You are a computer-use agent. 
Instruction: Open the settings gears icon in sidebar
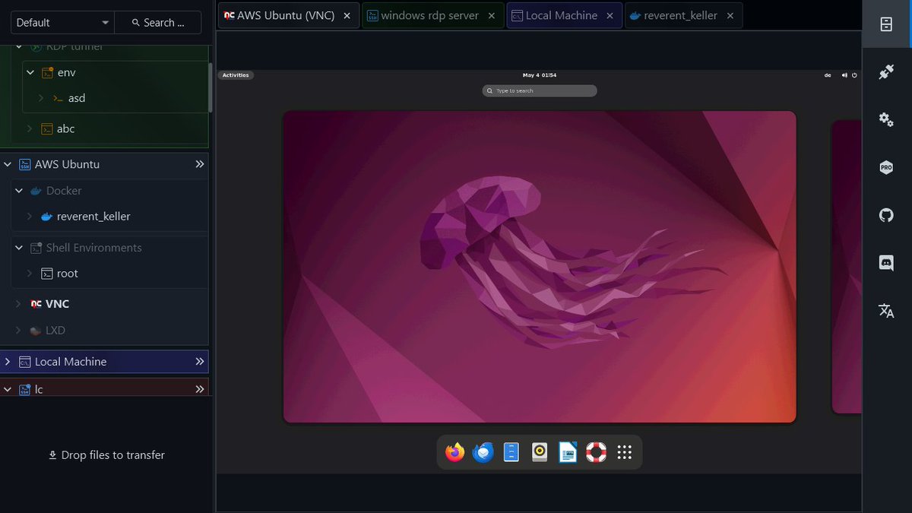tap(886, 120)
